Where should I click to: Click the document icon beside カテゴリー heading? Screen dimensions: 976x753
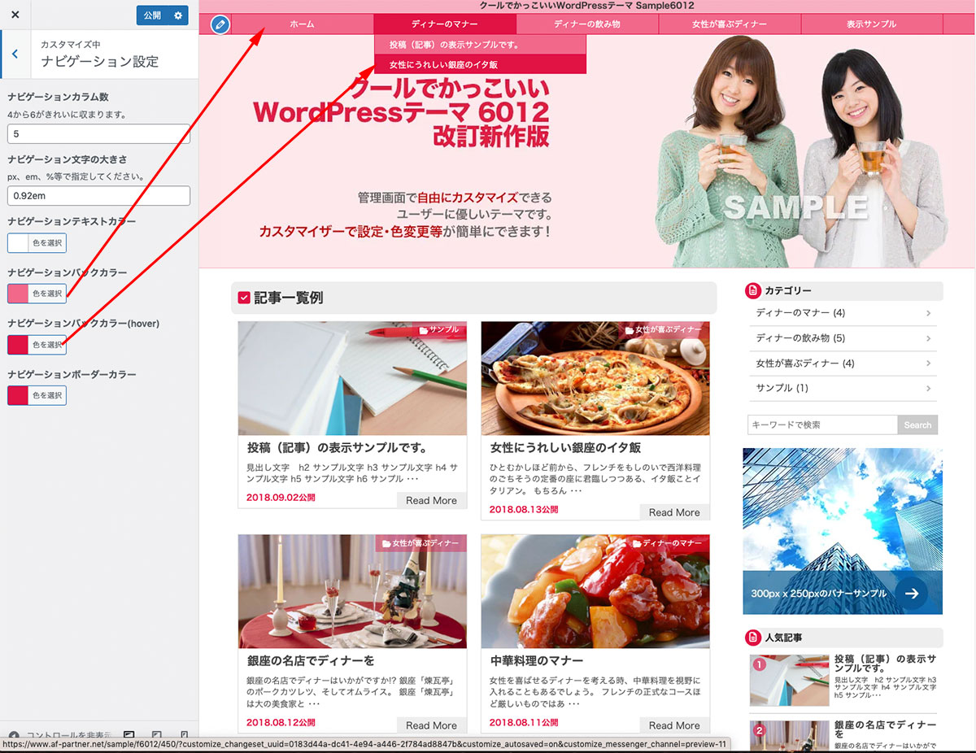pyautogui.click(x=752, y=290)
